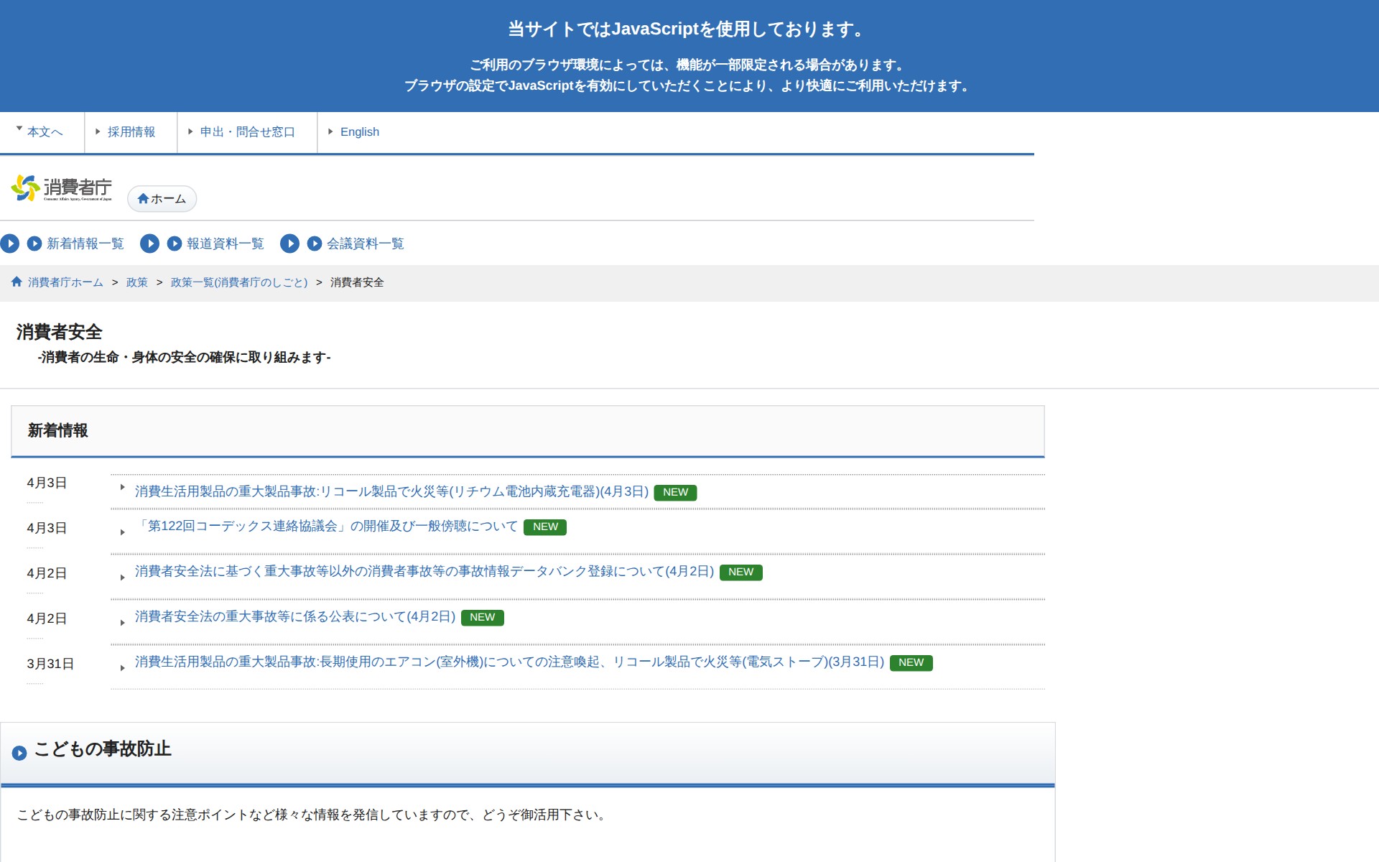
Task: Click the home icon inside the ホーム button
Action: click(x=142, y=199)
